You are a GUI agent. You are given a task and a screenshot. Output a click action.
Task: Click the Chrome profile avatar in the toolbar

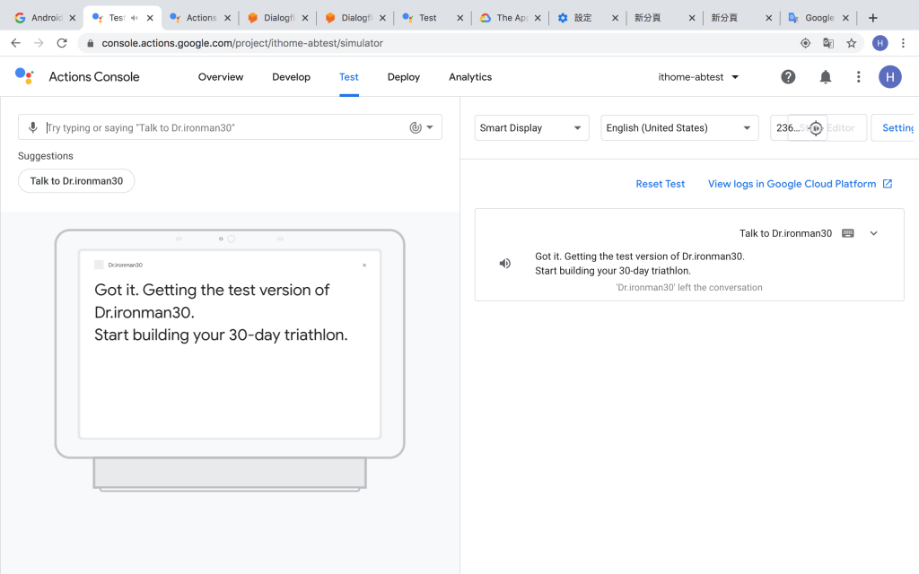(x=880, y=43)
